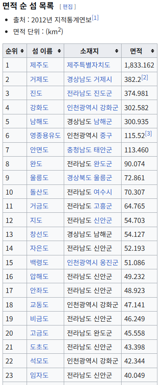The image size is (160, 385).
Task: Open the 도초도 island link
Action: tap(39, 347)
